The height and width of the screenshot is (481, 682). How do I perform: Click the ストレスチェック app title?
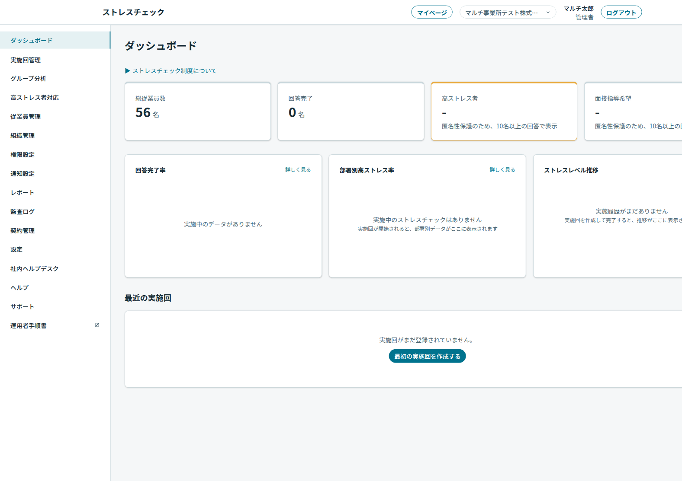(133, 12)
